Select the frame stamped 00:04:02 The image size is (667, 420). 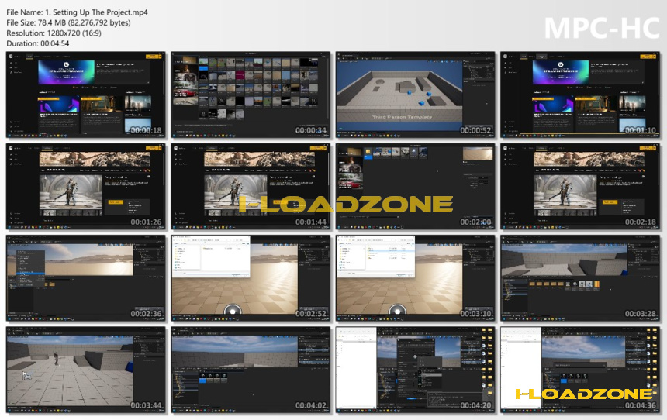point(251,370)
